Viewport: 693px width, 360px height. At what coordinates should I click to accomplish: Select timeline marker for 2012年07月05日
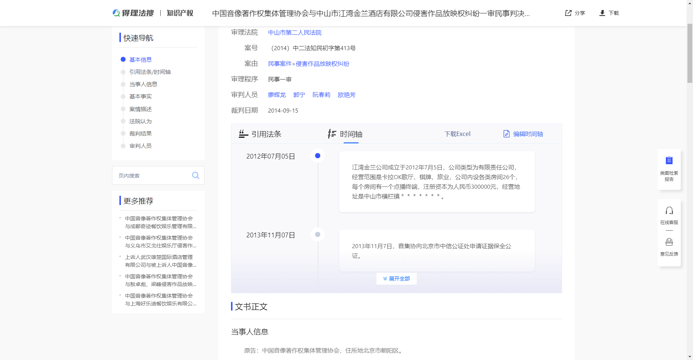[x=318, y=156]
